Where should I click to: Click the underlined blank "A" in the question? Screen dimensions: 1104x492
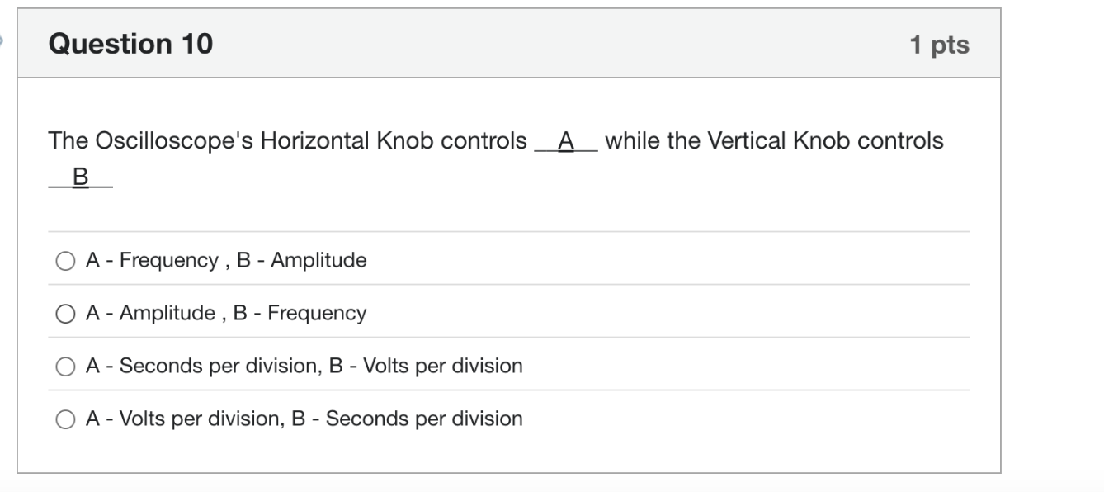[565, 141]
